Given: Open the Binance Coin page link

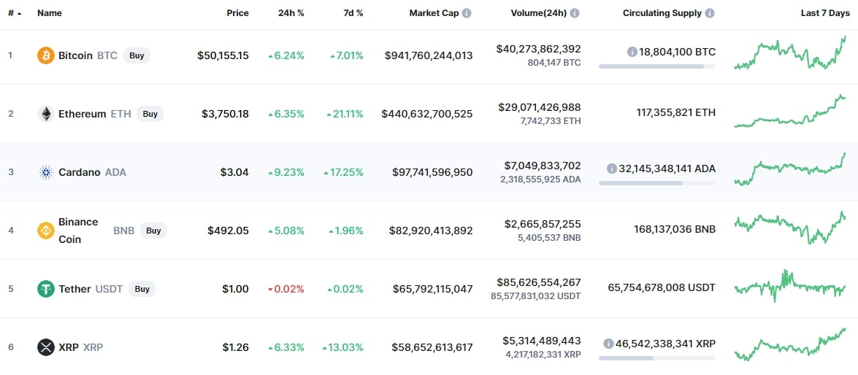Looking at the screenshot, I should click(x=78, y=231).
